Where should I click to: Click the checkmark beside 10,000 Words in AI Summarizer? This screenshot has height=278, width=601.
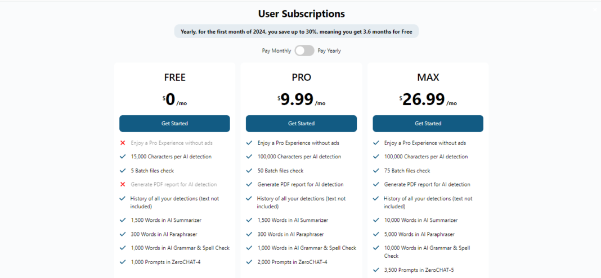pyautogui.click(x=376, y=220)
